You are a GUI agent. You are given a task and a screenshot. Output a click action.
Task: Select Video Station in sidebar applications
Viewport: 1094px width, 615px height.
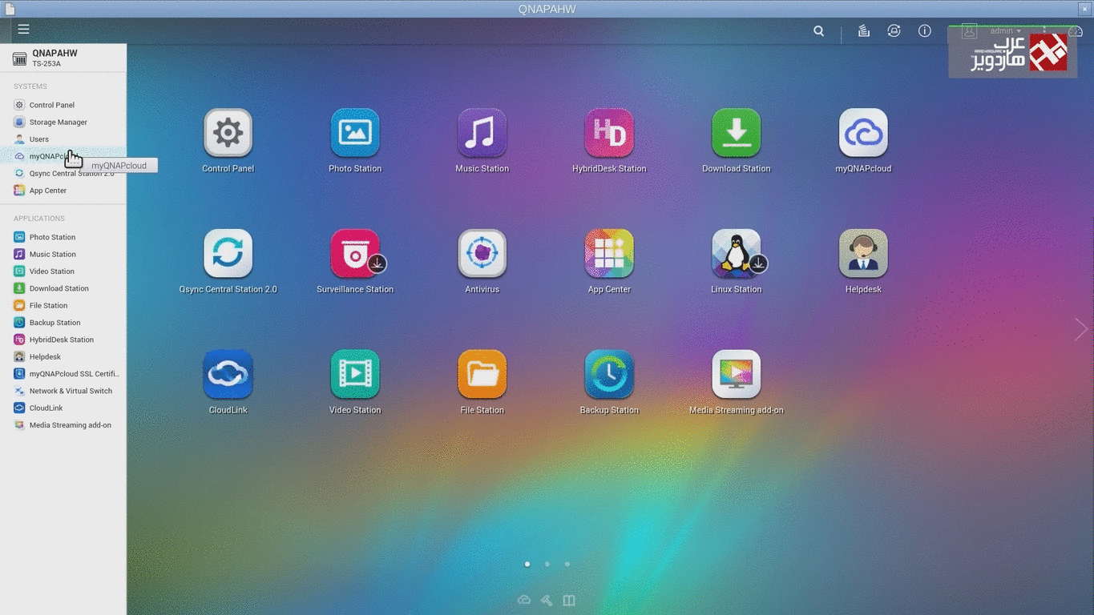63,271
